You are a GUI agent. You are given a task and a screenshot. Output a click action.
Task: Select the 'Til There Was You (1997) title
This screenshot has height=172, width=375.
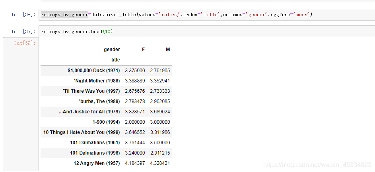tap(91, 91)
